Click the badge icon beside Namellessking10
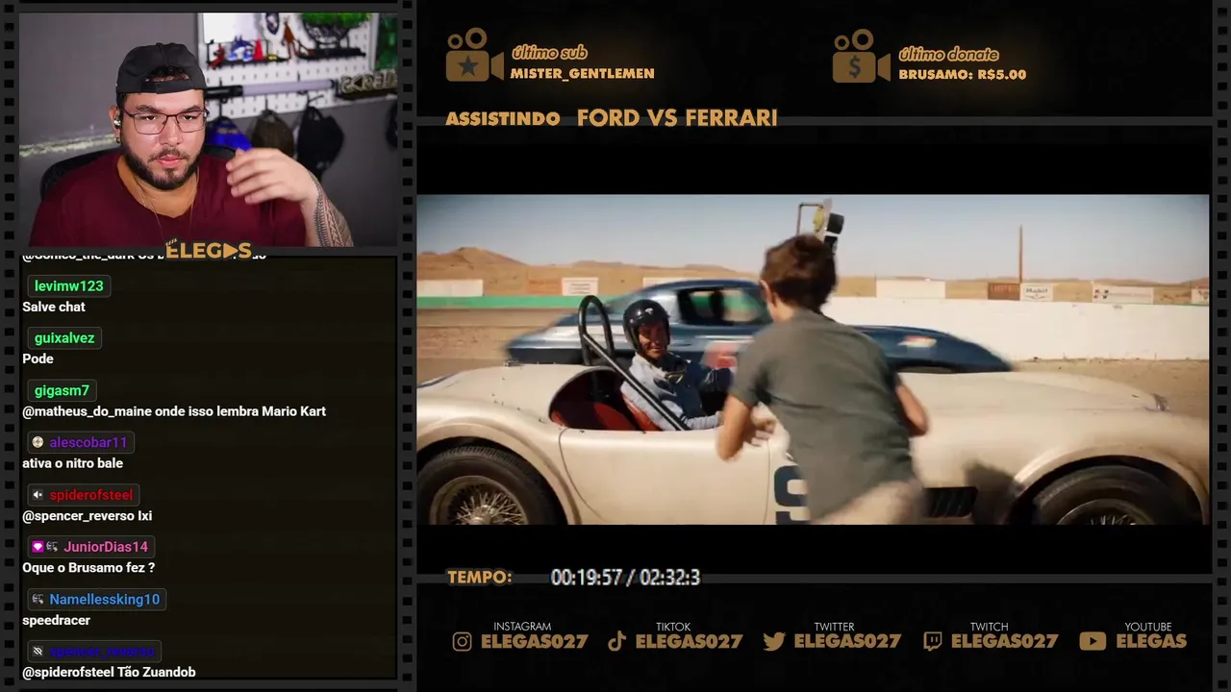The height and width of the screenshot is (692, 1231). (x=38, y=599)
